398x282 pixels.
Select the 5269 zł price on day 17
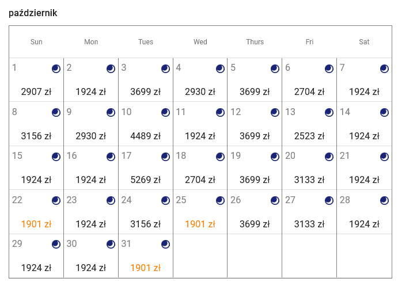click(146, 180)
